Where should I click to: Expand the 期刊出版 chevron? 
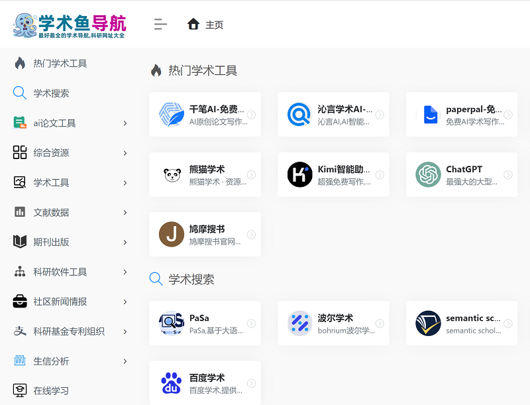125,243
